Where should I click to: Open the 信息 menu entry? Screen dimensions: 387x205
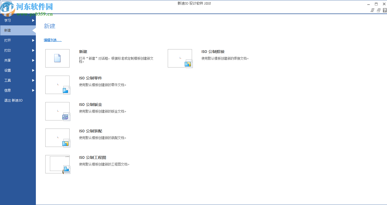tap(8, 90)
